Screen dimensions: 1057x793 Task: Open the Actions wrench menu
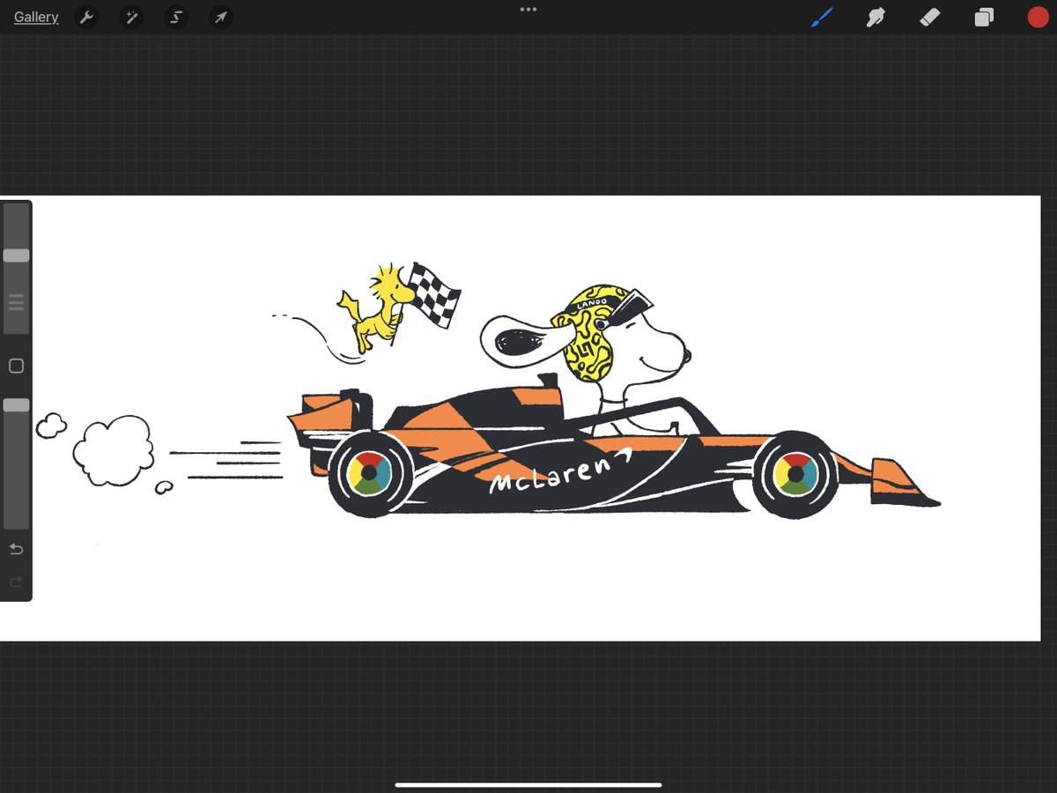86,17
